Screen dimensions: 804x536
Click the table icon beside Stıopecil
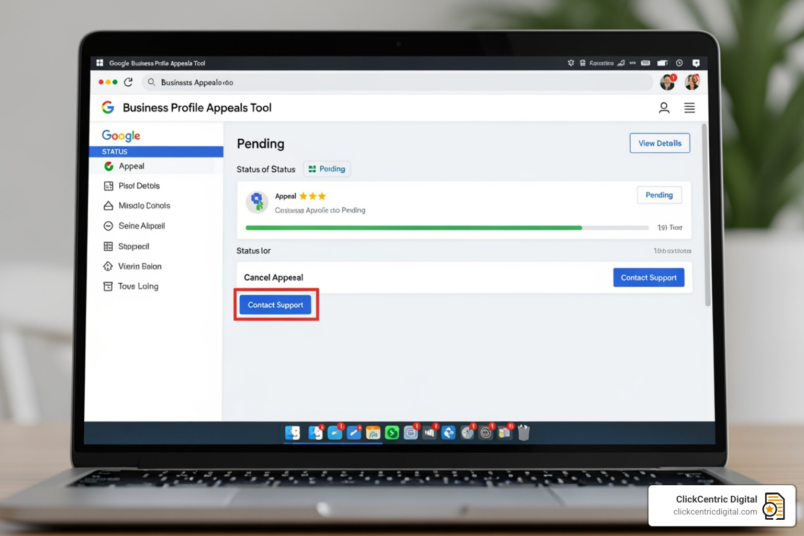click(108, 246)
